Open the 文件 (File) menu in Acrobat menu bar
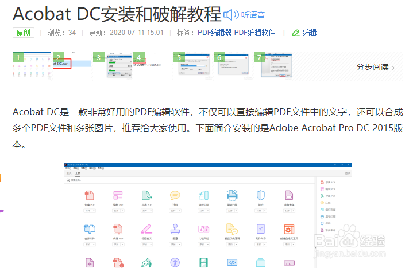Screen dimensions: 409x268 pyautogui.click(x=68, y=168)
